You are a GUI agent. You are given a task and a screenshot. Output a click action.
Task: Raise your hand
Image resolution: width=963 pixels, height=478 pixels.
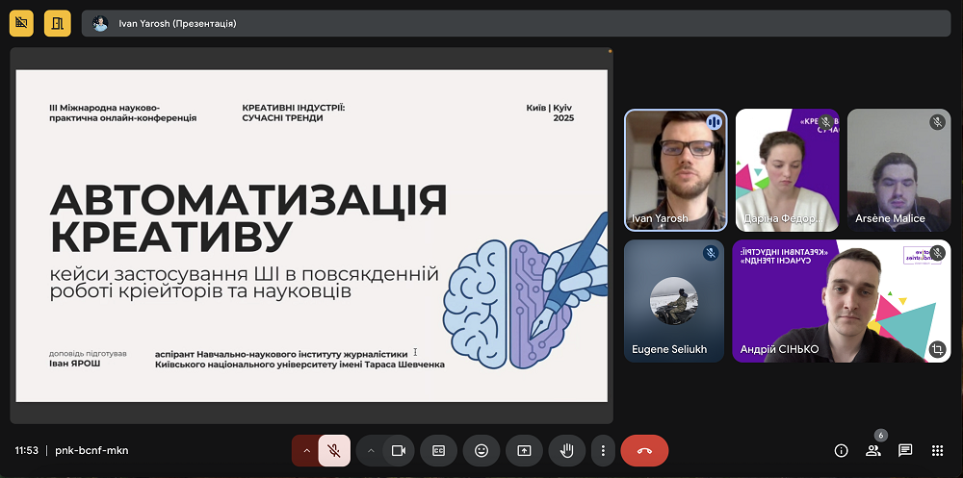(x=567, y=450)
